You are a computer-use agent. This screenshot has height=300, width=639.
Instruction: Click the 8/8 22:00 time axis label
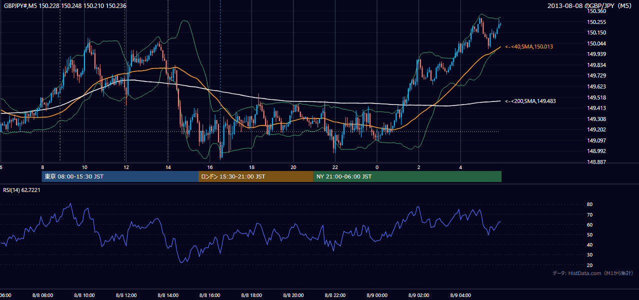[x=335, y=295]
